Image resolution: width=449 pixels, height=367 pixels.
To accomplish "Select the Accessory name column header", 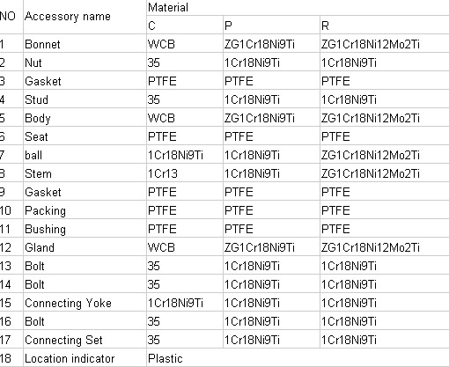I will (x=85, y=17).
